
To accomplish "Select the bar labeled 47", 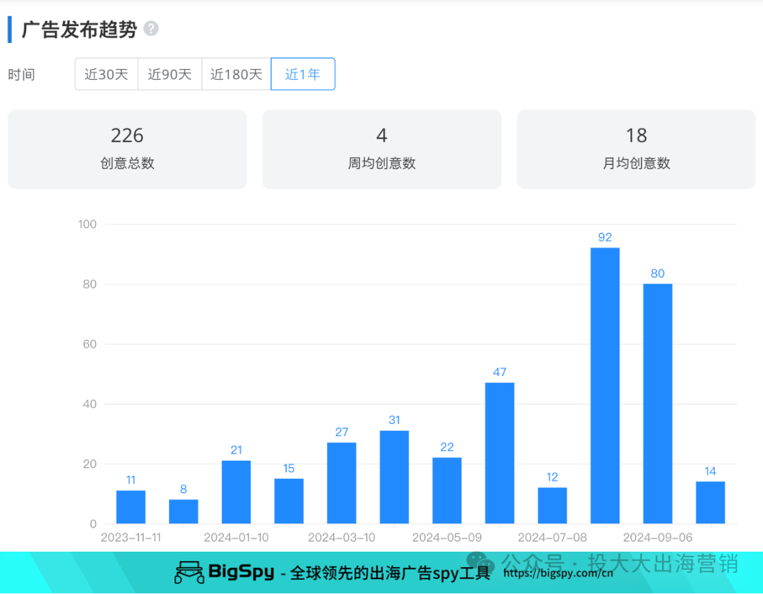I will (x=499, y=453).
